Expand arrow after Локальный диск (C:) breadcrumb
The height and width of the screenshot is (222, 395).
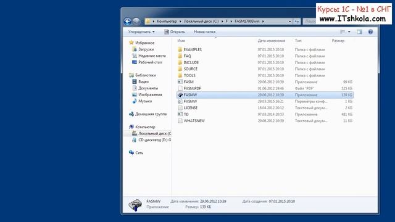pos(222,22)
